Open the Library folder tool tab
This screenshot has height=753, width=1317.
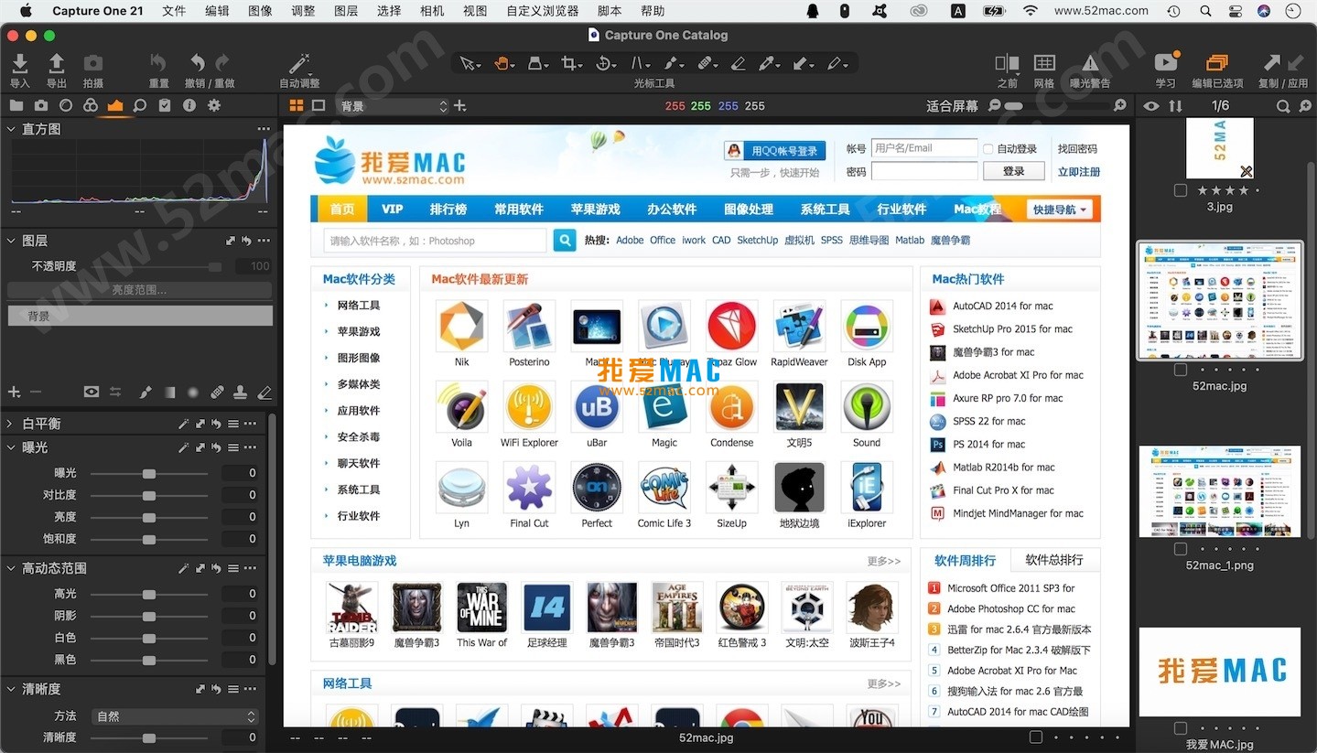(16, 105)
